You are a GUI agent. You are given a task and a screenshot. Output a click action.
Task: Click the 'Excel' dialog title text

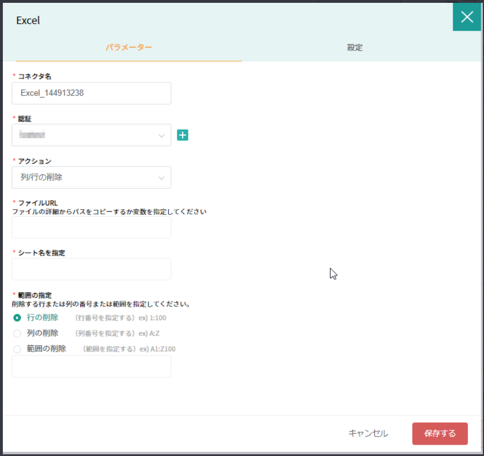point(28,20)
